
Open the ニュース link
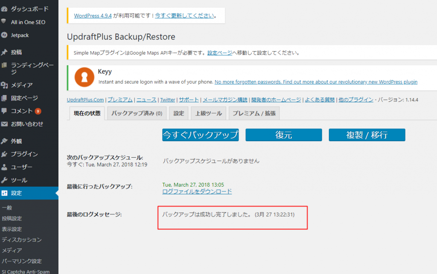point(146,100)
